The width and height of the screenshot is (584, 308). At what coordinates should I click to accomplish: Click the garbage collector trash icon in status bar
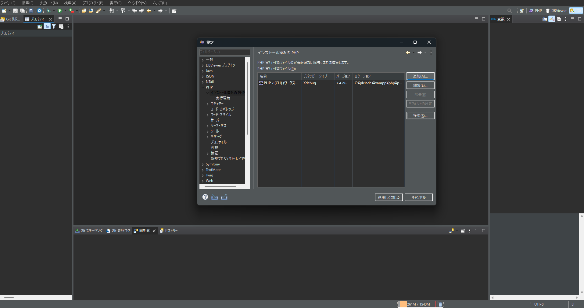point(440,304)
